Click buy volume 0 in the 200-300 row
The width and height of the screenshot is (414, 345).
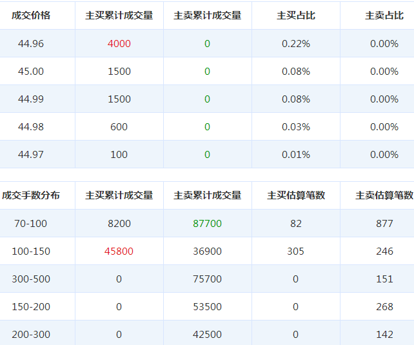(x=119, y=335)
